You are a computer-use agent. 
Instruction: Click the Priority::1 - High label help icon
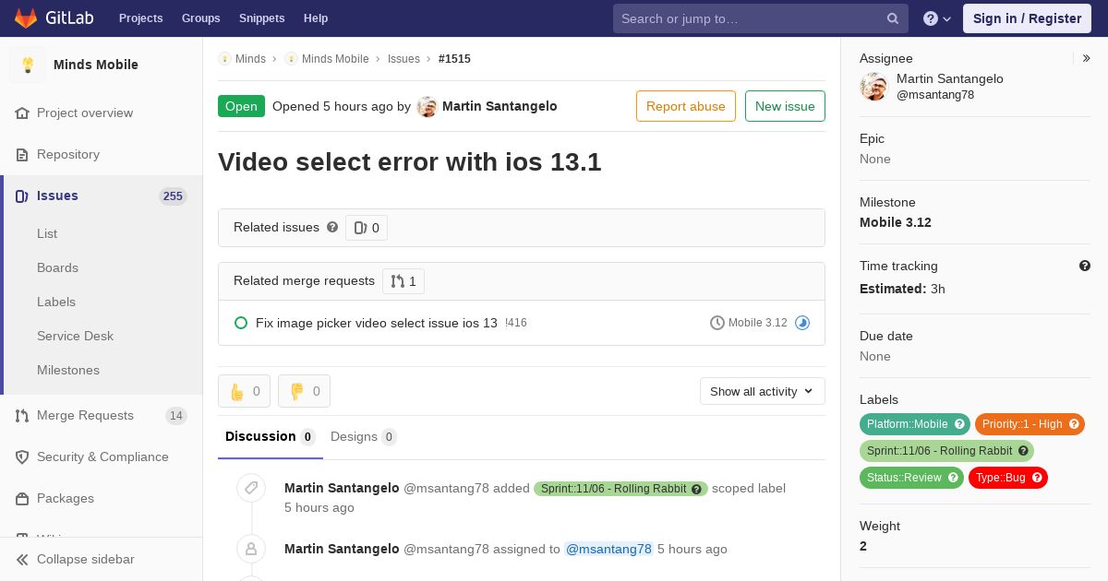(x=1074, y=424)
